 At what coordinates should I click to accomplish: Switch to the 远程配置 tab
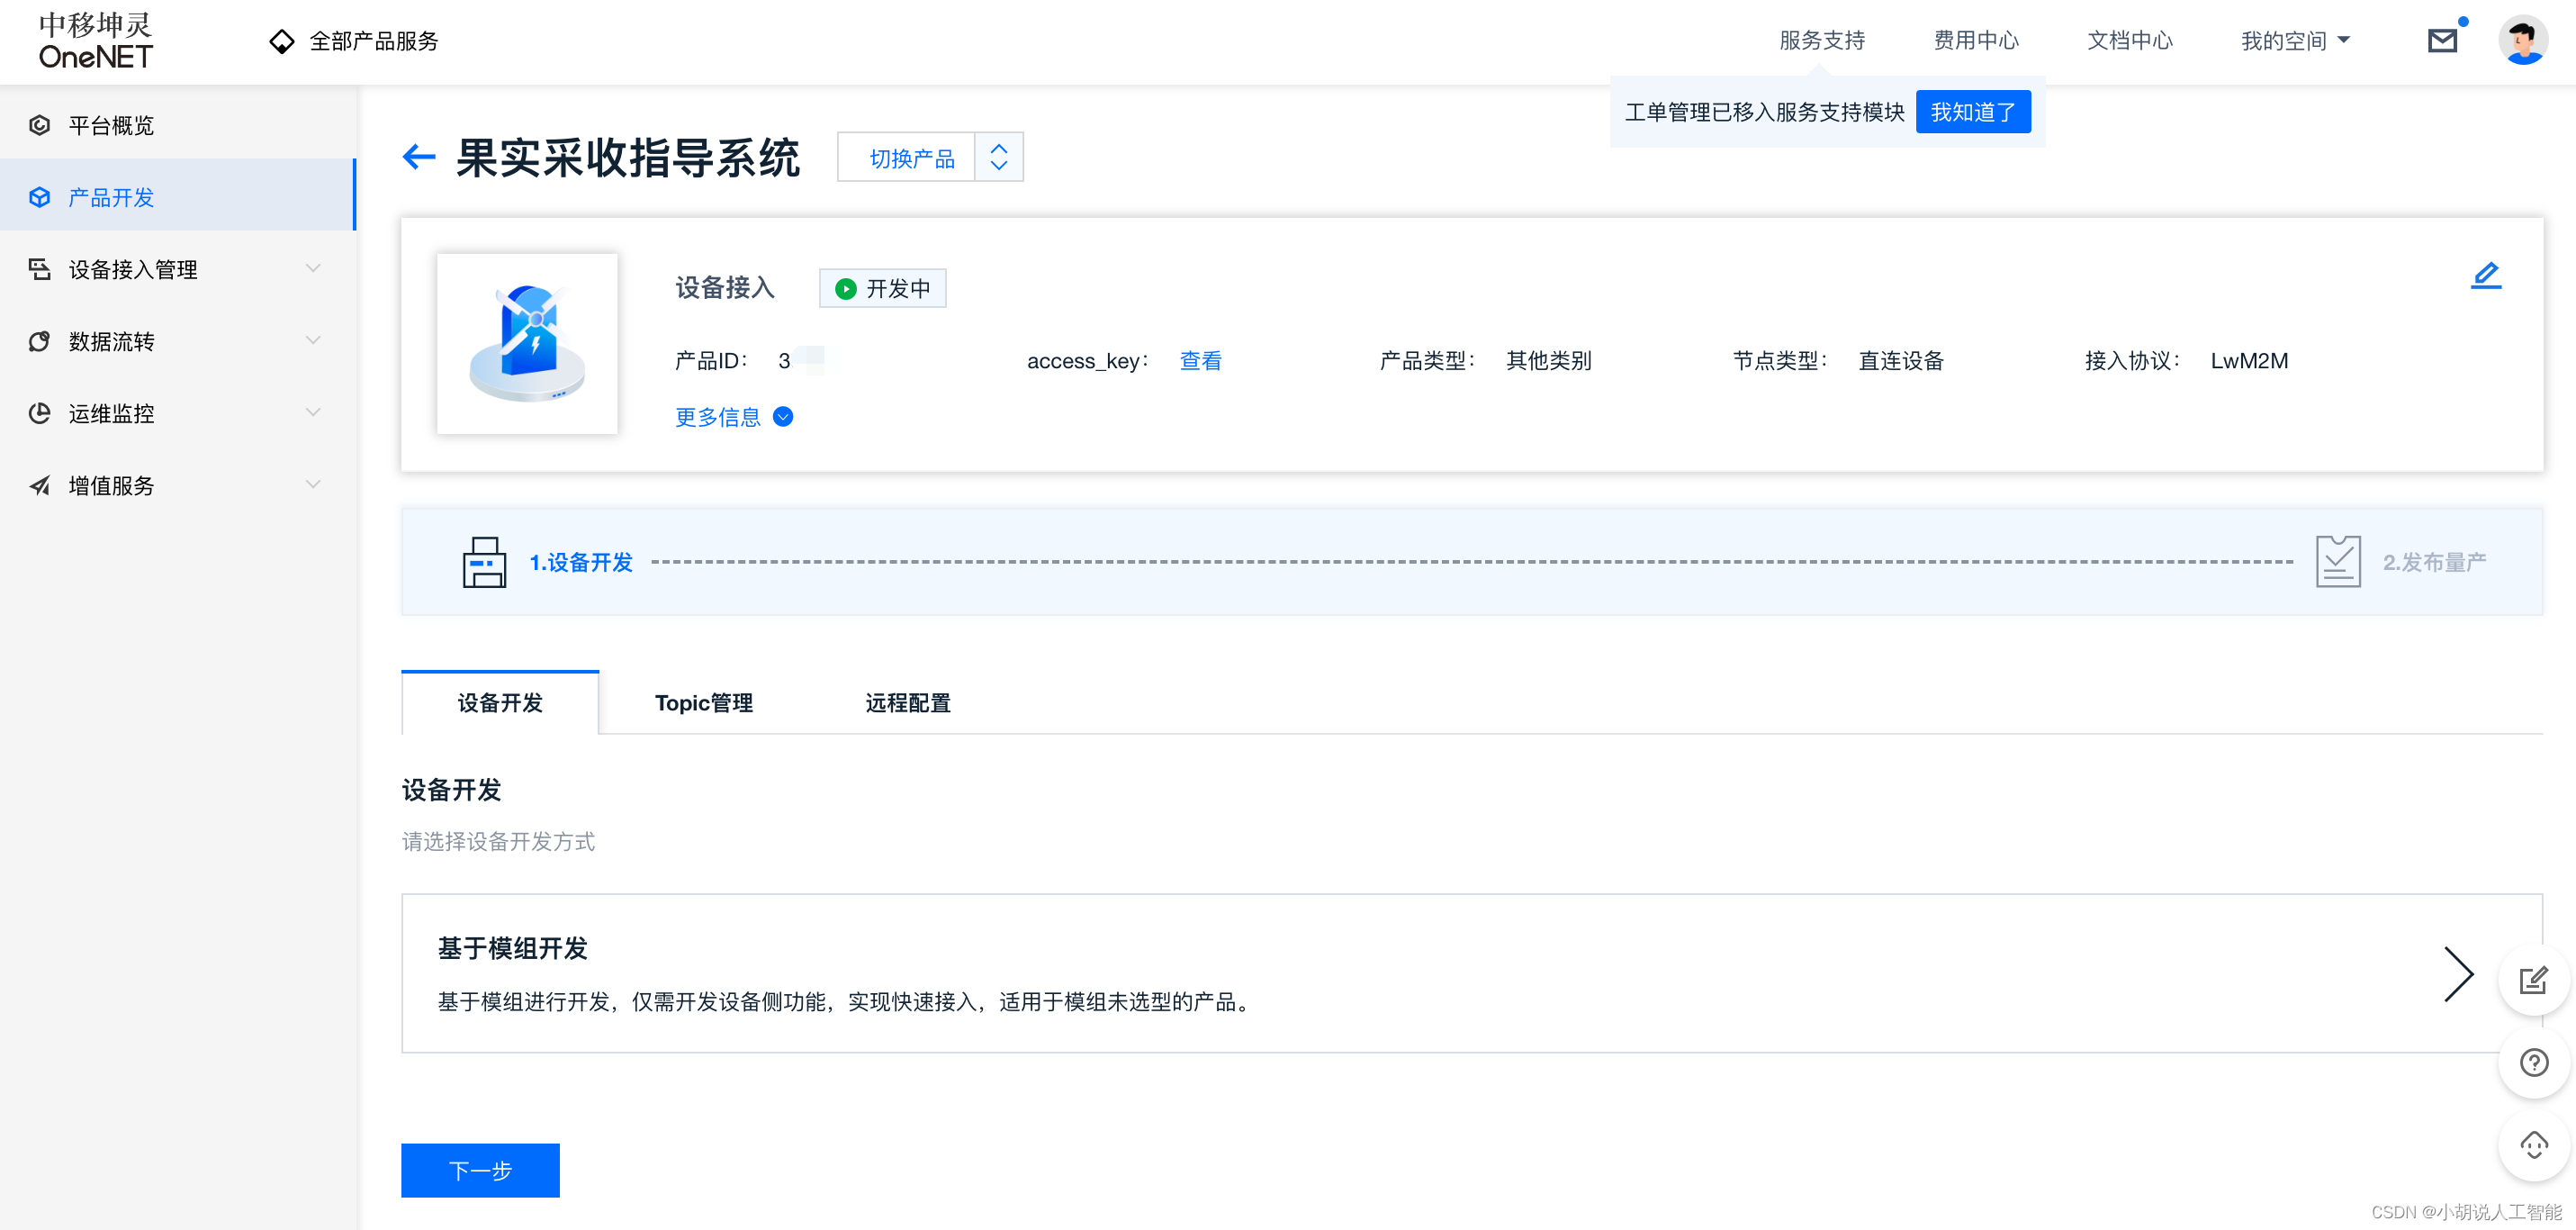908,702
